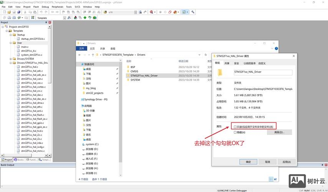Pin the Project panel with pushpin

[46, 22]
